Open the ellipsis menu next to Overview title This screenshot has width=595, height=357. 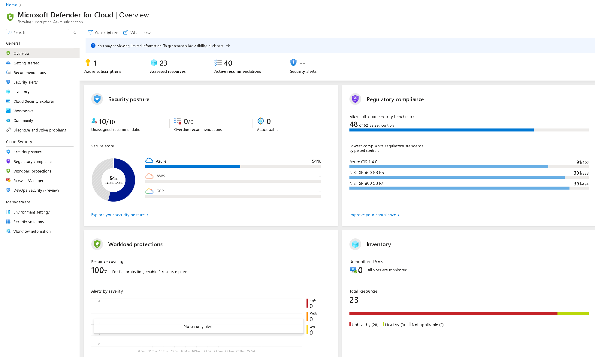(x=159, y=15)
